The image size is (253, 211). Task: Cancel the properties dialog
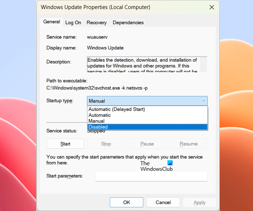tap(163, 202)
